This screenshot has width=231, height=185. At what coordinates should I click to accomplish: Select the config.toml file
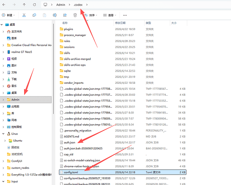[x=123, y=172]
